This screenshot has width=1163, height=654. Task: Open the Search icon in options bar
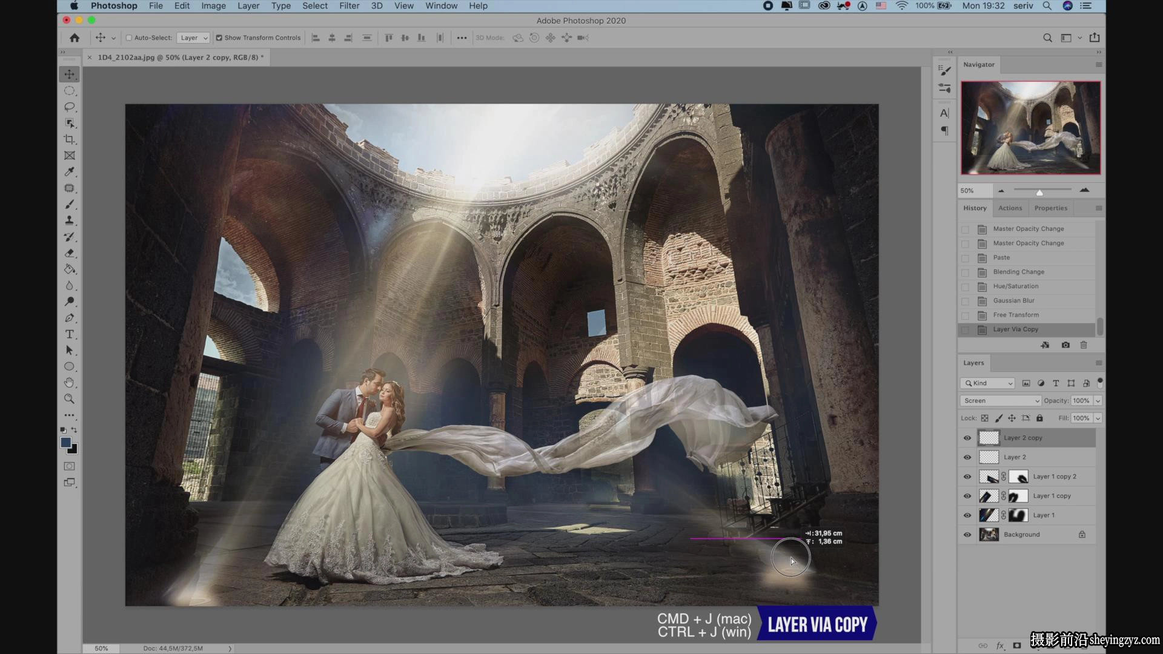[x=1047, y=38]
